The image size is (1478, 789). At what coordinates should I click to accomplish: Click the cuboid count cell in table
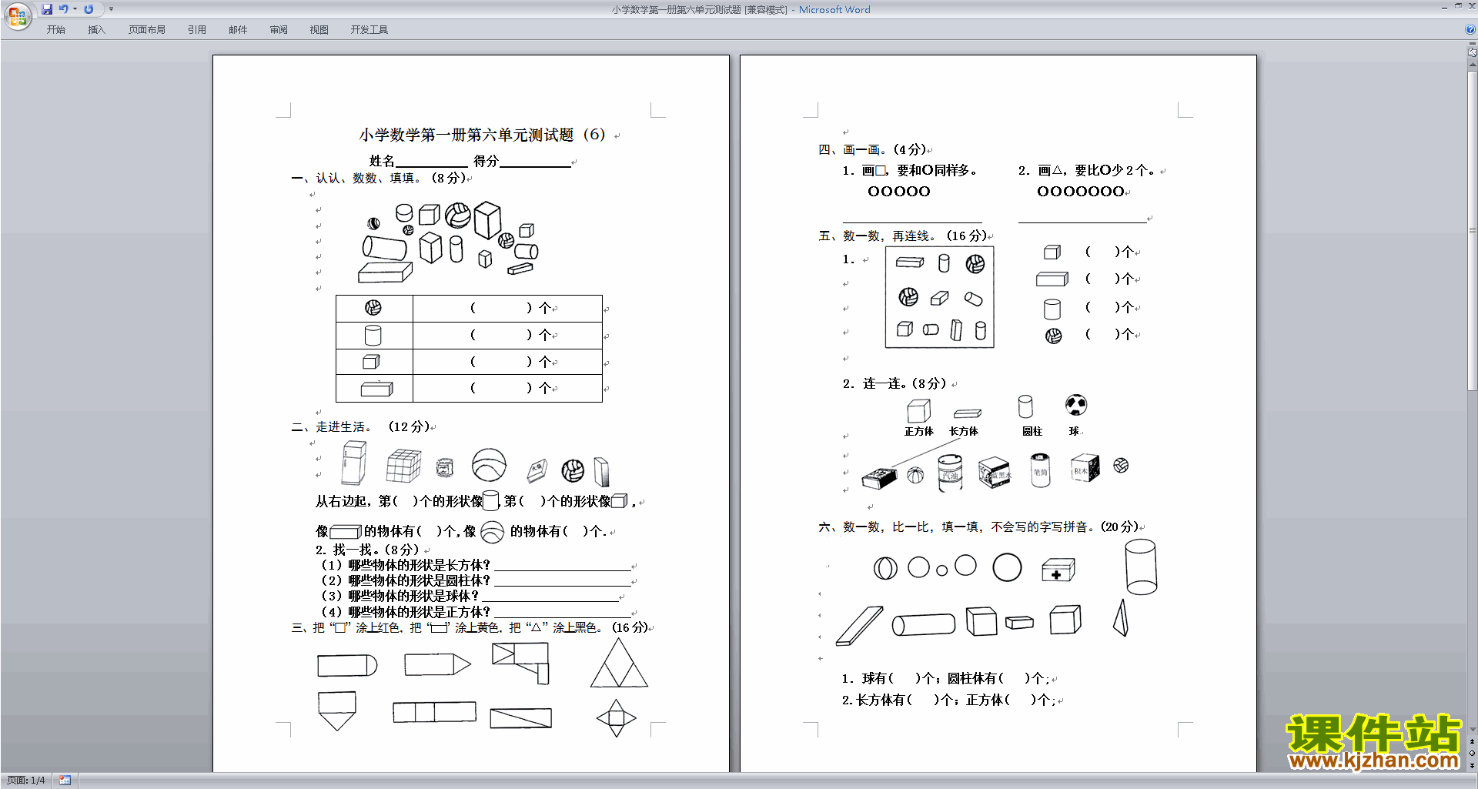tap(507, 389)
